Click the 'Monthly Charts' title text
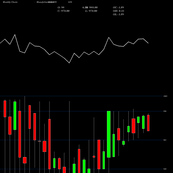173x173 pixels. [x=10, y=2]
